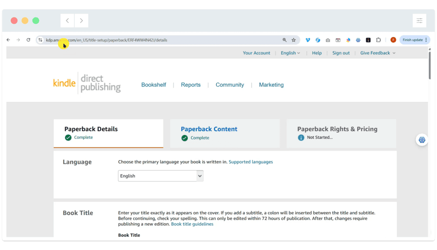Bookmark this page with the star icon

(294, 40)
